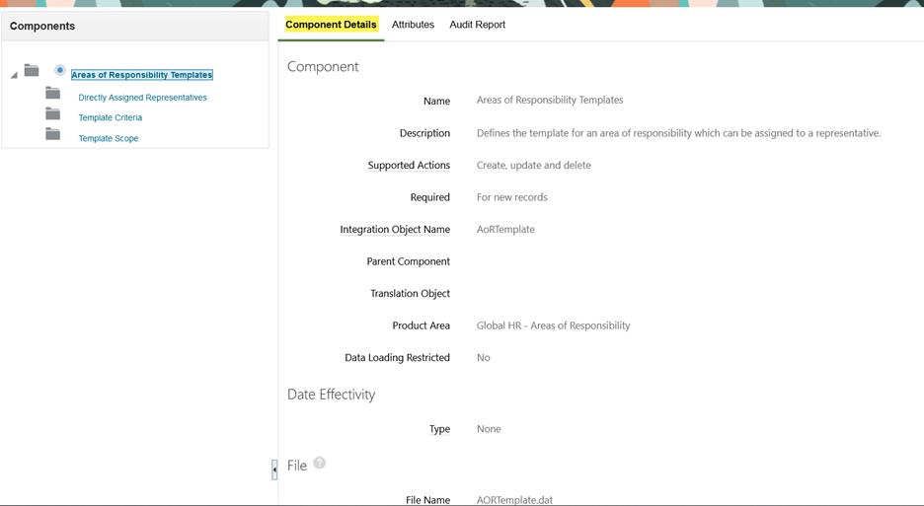Click the Data Loading Restricted label

[x=397, y=358]
